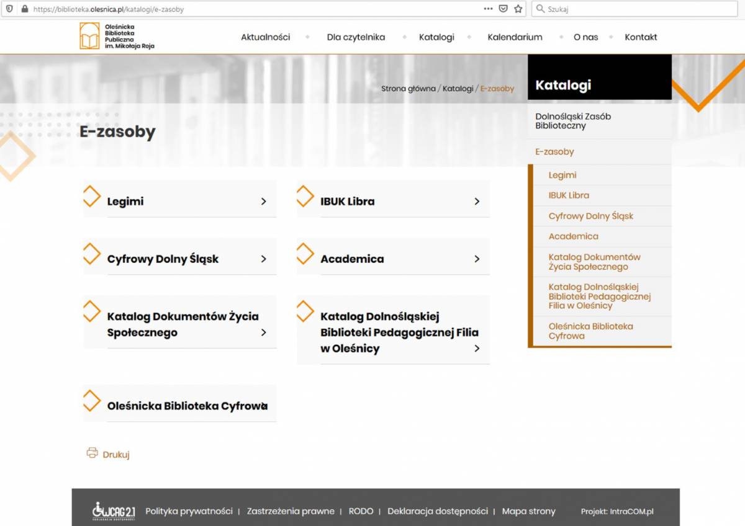
Task: Open Mapa strony footer link
Action: [529, 511]
